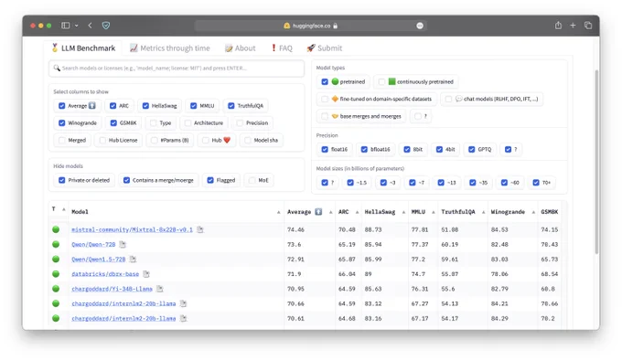Open a new tab with plus icon
Screen dimensions: 622x360
point(573,26)
